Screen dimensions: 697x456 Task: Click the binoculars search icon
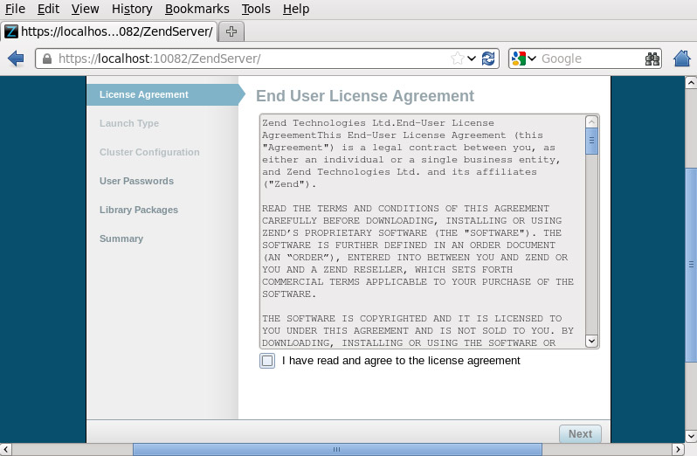point(652,59)
